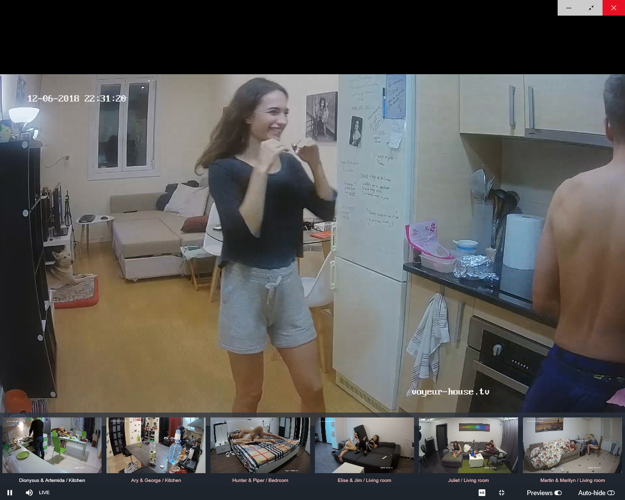
Task: Restore down the window size
Action: 591,8
